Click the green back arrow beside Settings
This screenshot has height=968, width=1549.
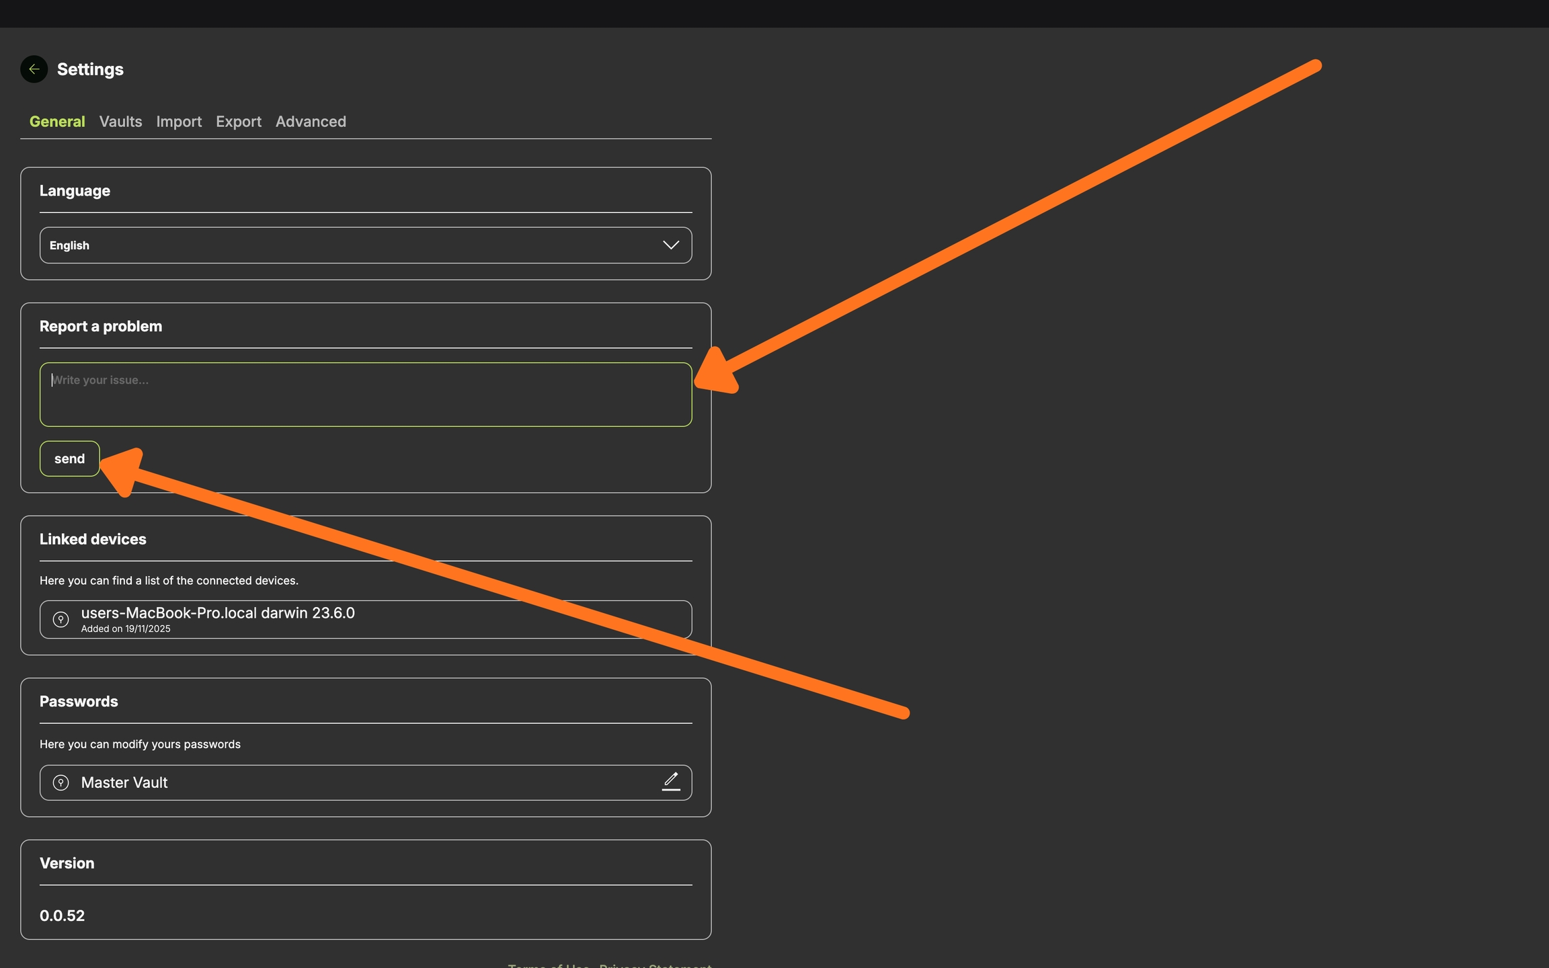click(34, 69)
